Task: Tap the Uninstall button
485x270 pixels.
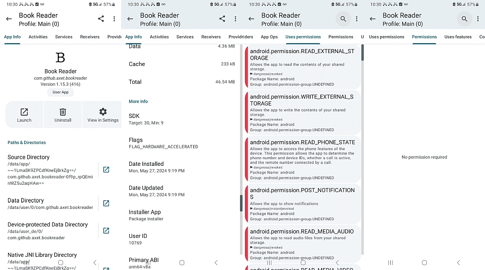Action: pyautogui.click(x=63, y=115)
